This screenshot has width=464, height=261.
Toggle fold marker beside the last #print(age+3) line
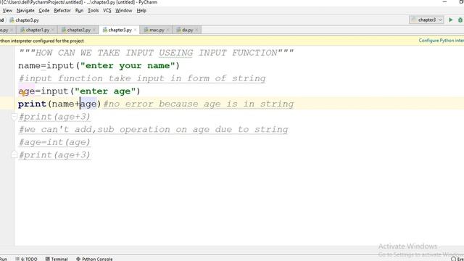[x=14, y=154]
